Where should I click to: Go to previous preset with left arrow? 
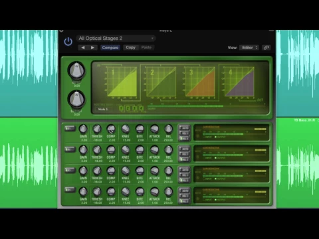(x=82, y=48)
